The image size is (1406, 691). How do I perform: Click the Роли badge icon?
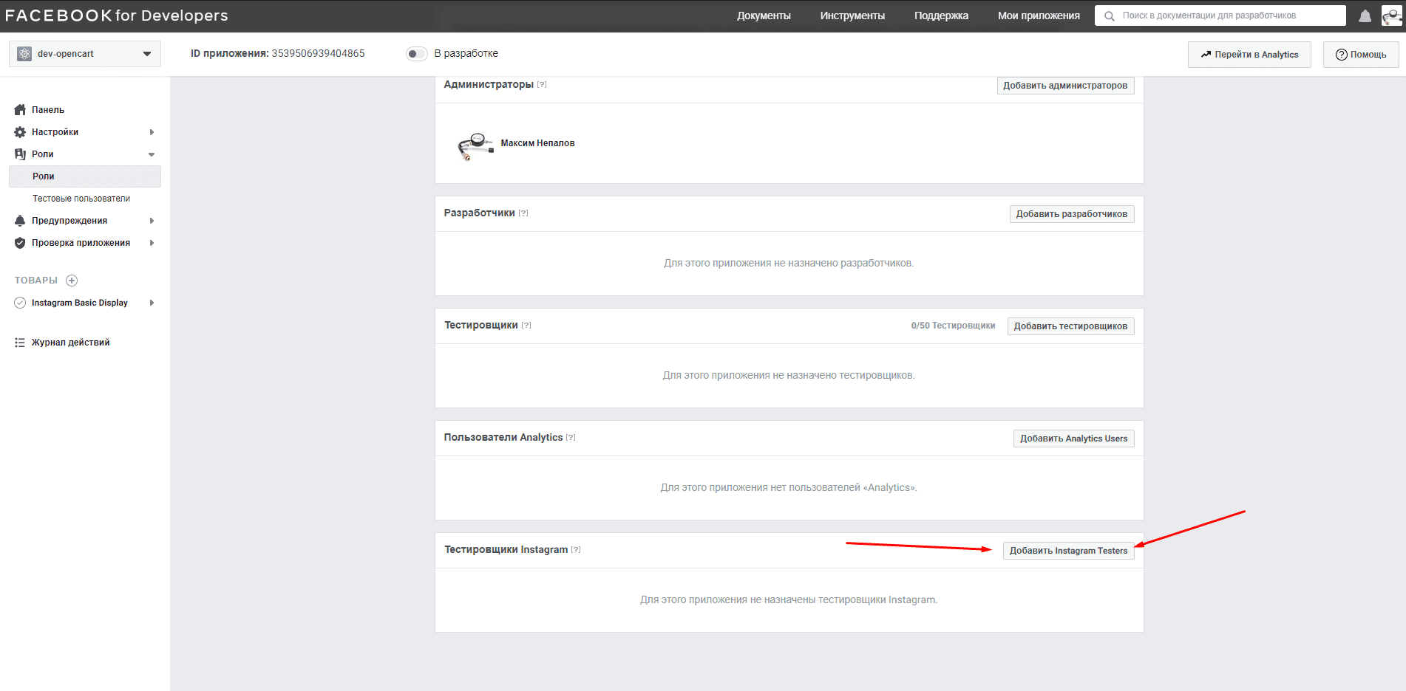point(20,154)
